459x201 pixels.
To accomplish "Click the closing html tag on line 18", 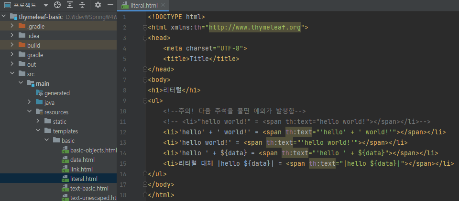I will point(161,195).
